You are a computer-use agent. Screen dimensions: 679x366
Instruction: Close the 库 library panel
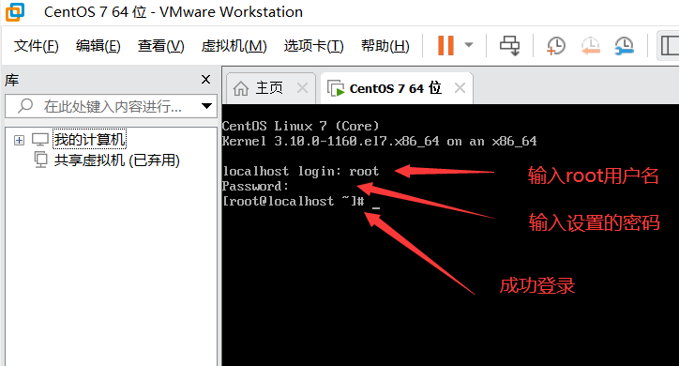[205, 79]
